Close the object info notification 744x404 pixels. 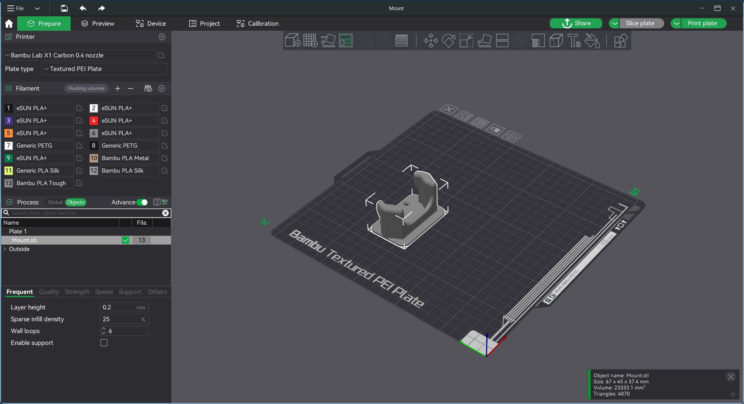click(730, 377)
